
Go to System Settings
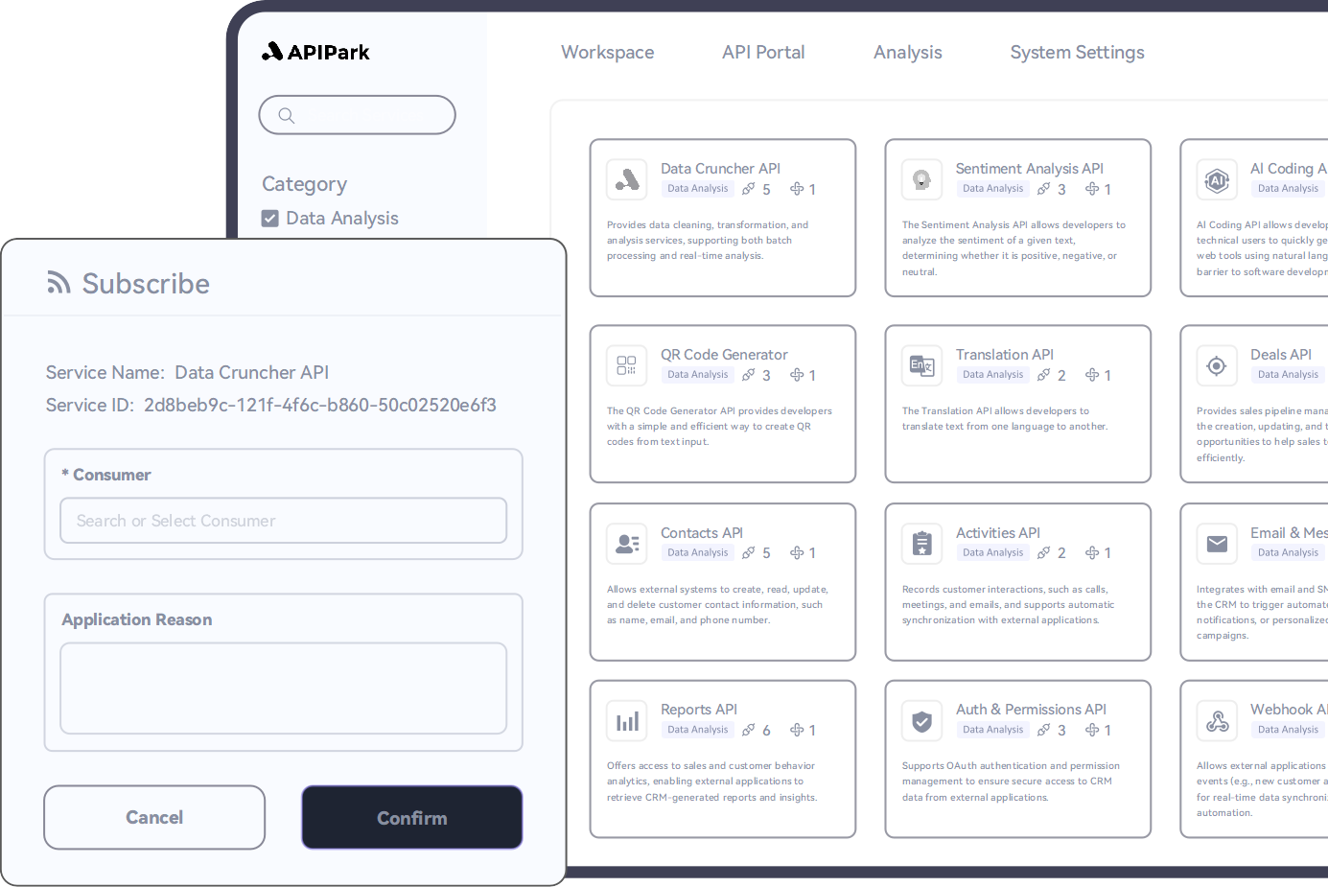coord(1077,52)
